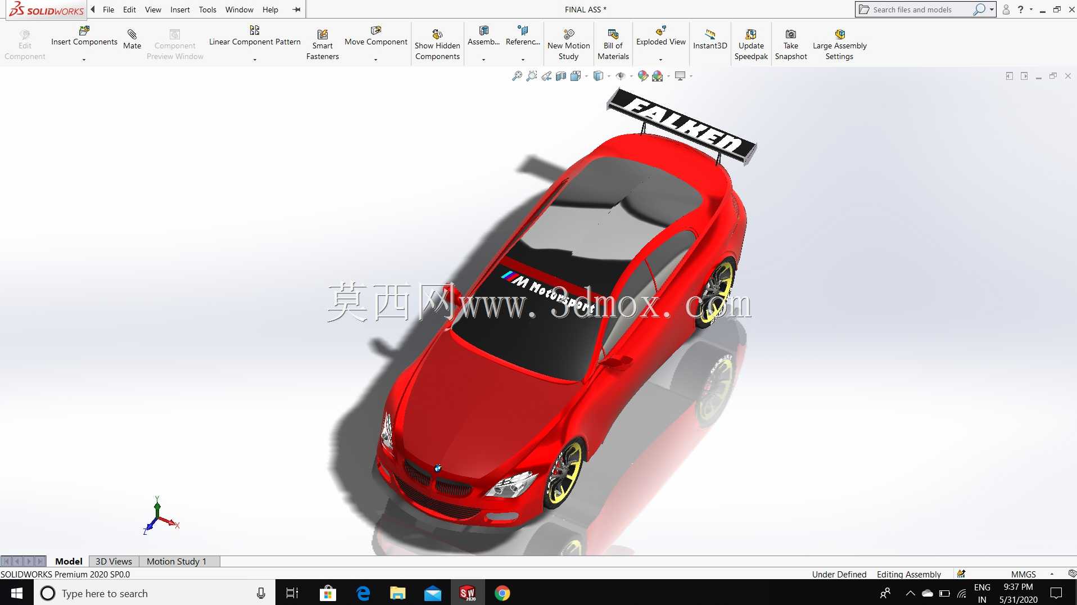Create a New Motion Study
This screenshot has height=605, width=1077.
(x=568, y=45)
